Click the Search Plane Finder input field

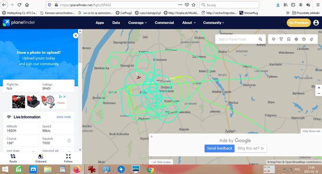(237, 39)
